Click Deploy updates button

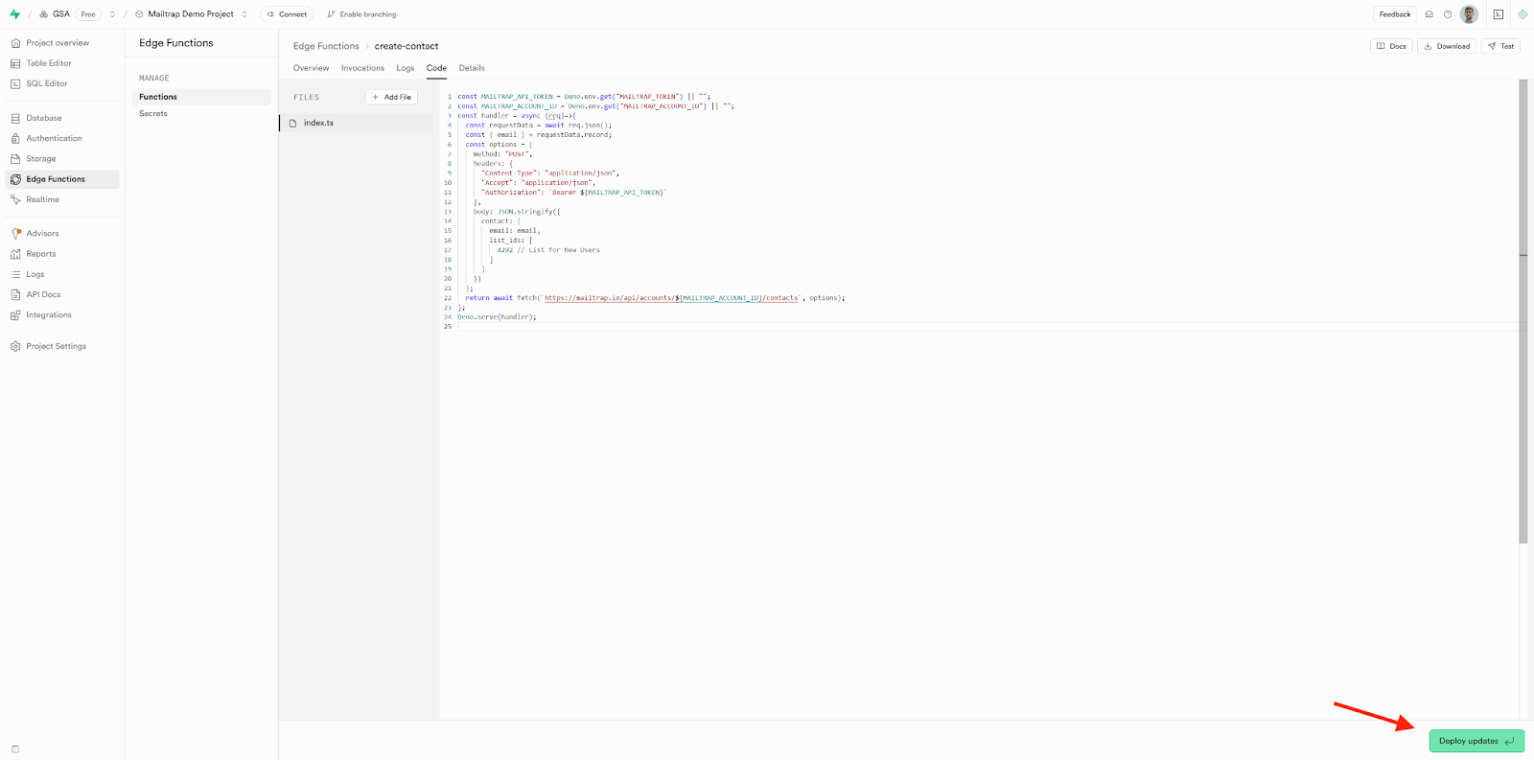pyautogui.click(x=1476, y=741)
